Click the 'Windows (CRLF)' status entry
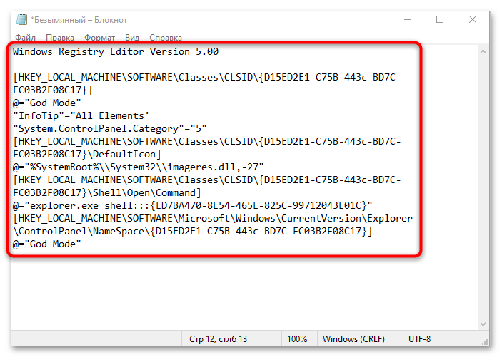This screenshot has height=357, width=502. pos(353,338)
